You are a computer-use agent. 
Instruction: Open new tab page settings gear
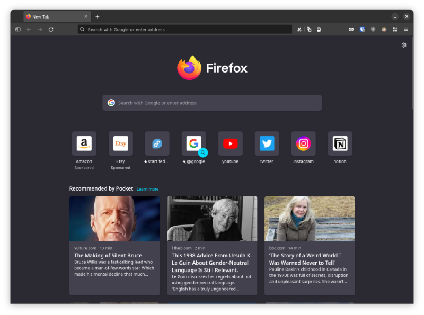(404, 45)
